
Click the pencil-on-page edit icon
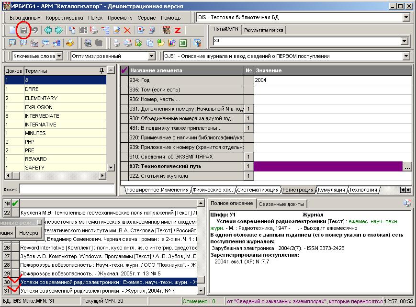coord(116,30)
